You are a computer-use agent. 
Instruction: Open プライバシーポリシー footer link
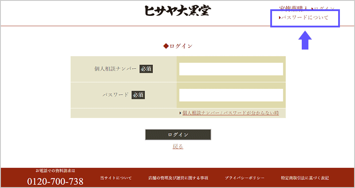tap(245, 178)
